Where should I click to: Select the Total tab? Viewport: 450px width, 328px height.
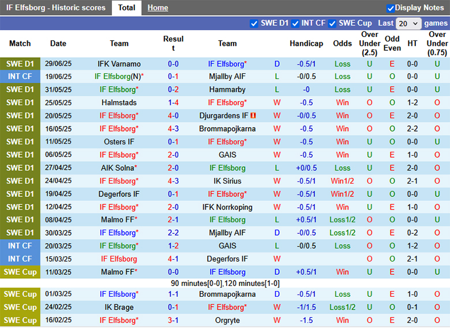pyautogui.click(x=126, y=8)
